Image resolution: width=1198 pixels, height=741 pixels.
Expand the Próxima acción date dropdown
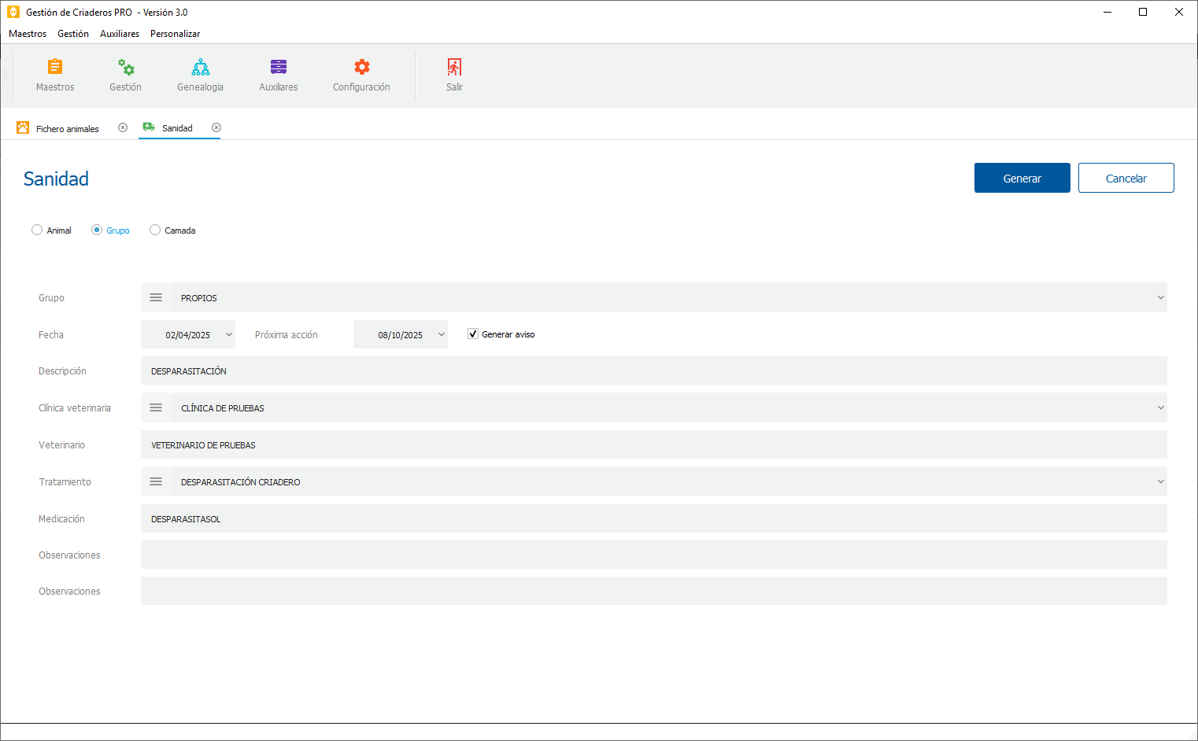coord(441,334)
